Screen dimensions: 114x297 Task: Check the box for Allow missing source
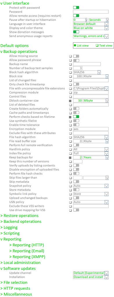[70, 56]
